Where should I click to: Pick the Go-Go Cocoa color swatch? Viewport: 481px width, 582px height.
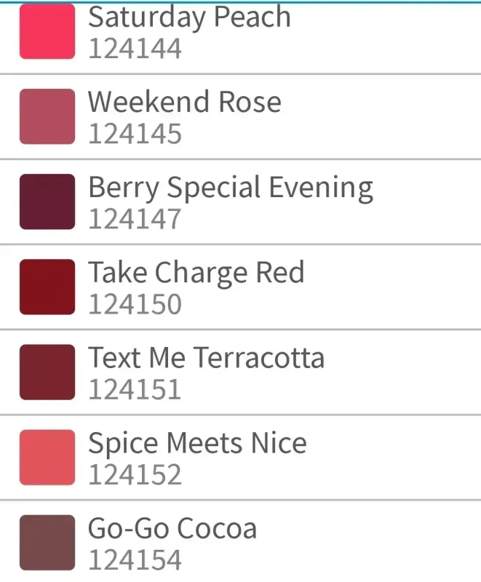[x=47, y=542]
